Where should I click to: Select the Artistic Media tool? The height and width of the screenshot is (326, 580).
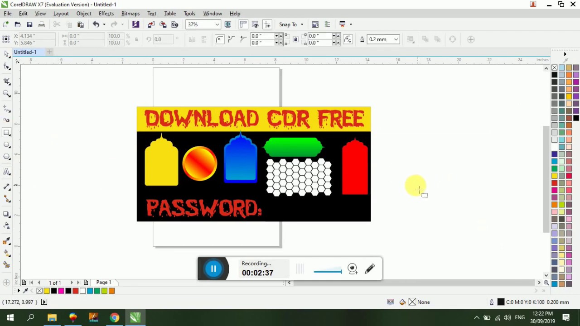point(7,120)
